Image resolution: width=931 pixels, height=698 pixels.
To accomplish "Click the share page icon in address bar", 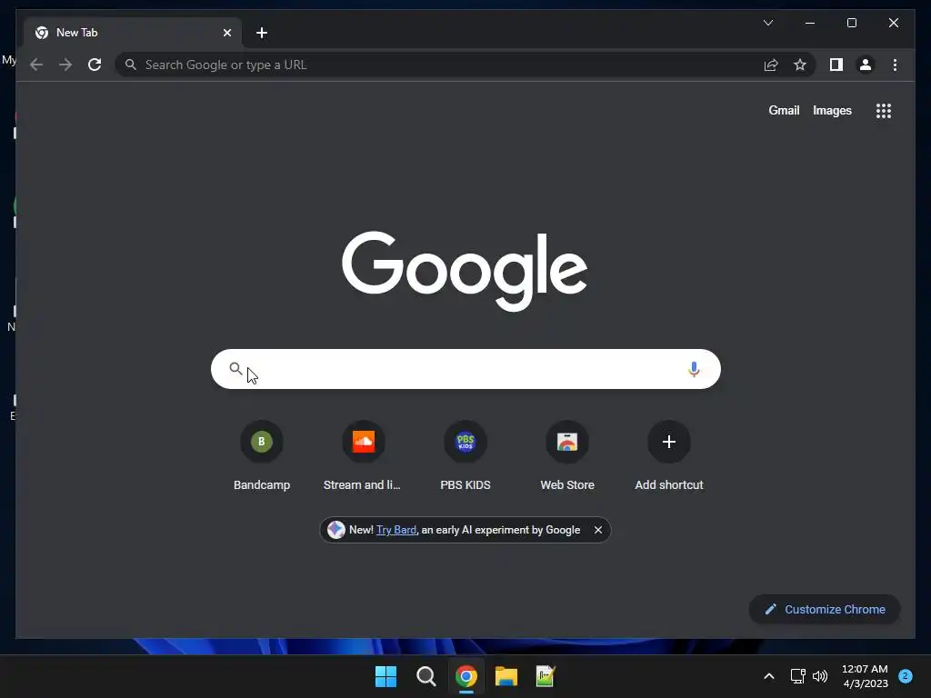I will 771,65.
